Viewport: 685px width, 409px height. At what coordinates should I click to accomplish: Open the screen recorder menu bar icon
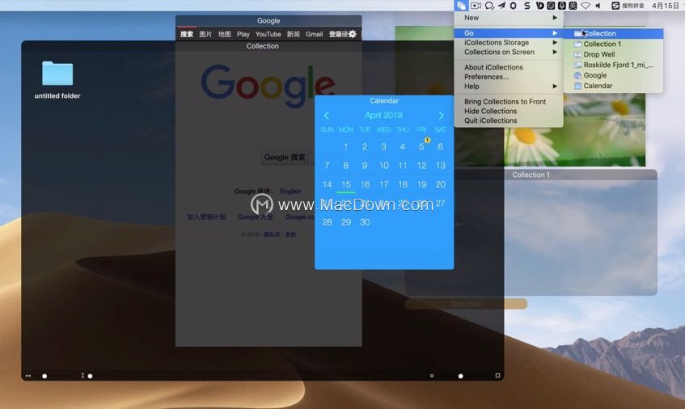476,6
